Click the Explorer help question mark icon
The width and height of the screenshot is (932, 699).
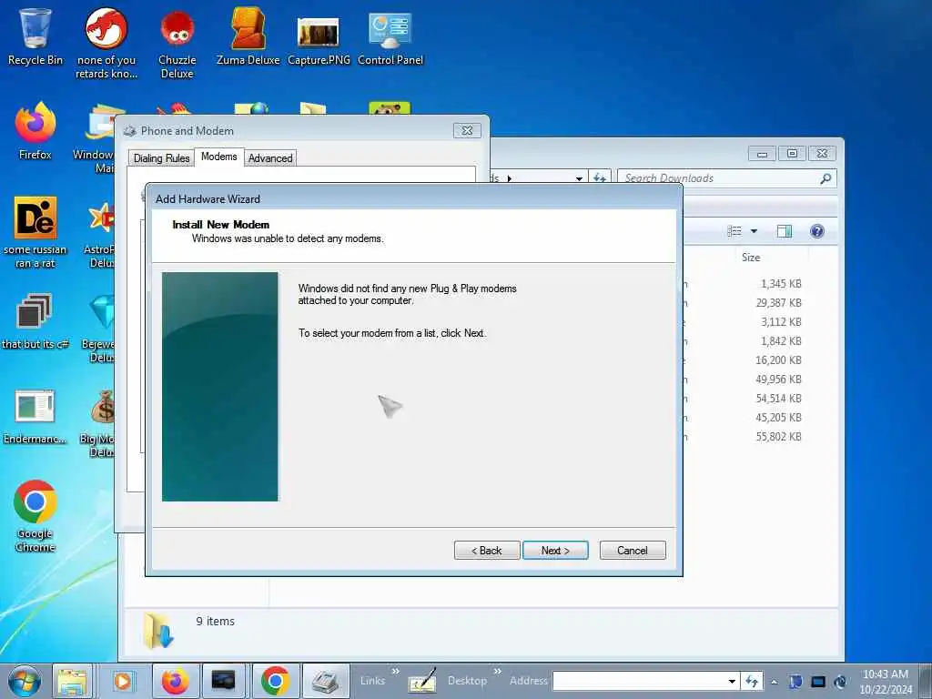click(817, 231)
